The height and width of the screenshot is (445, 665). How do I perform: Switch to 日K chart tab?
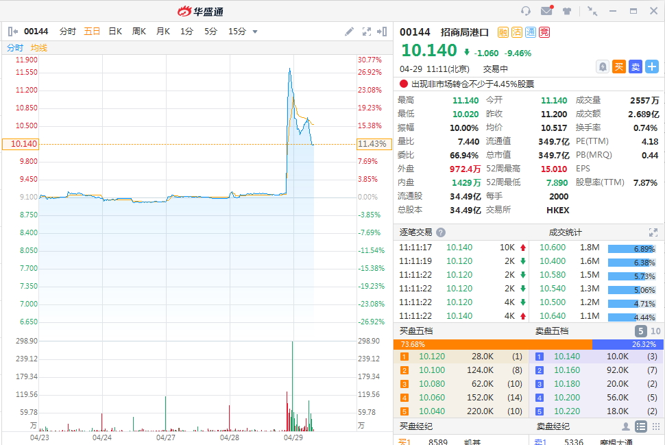[x=115, y=32]
